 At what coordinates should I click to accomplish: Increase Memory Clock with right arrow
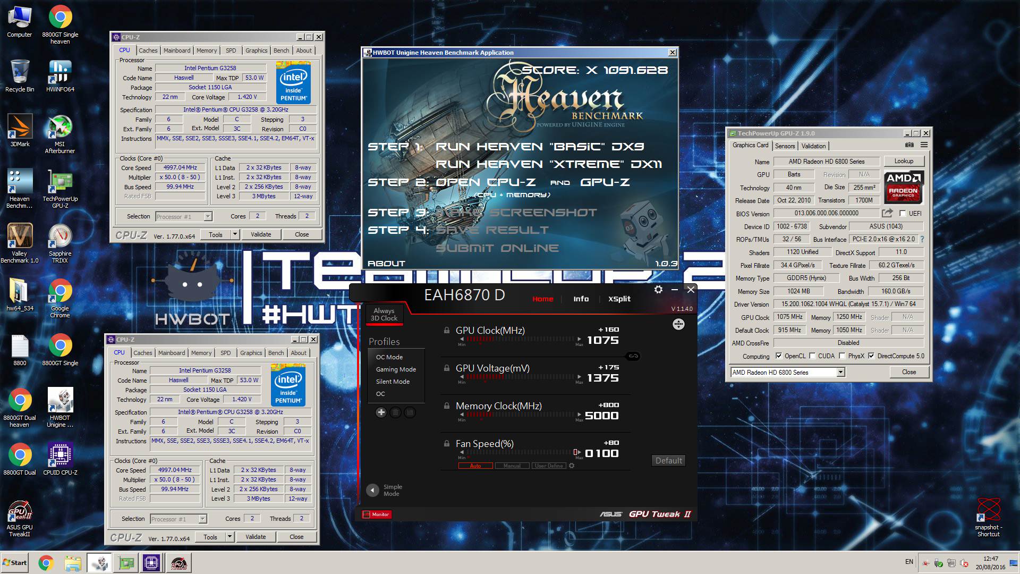pyautogui.click(x=579, y=415)
